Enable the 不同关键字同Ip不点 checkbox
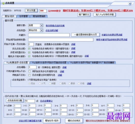 [x=29, y=71]
